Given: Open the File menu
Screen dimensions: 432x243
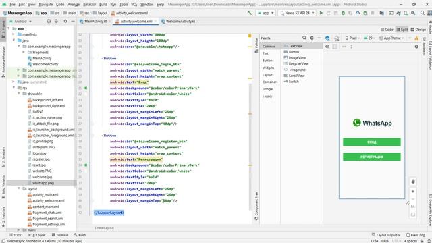Looking at the screenshot, I should point(12,5).
